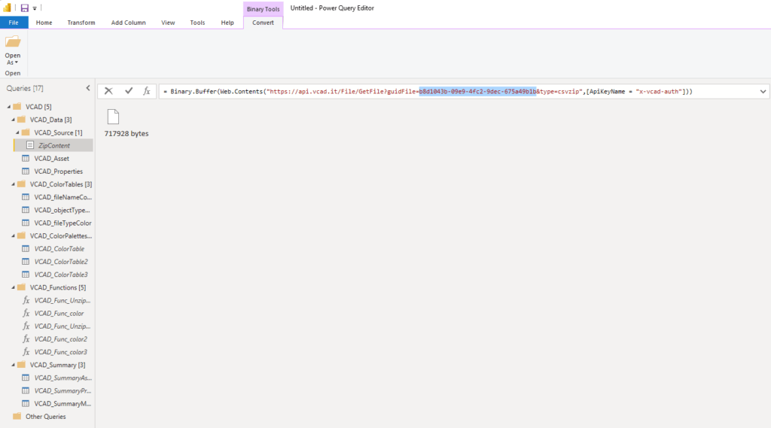Open the Transform ribbon tab
The image size is (771, 428).
pyautogui.click(x=81, y=23)
